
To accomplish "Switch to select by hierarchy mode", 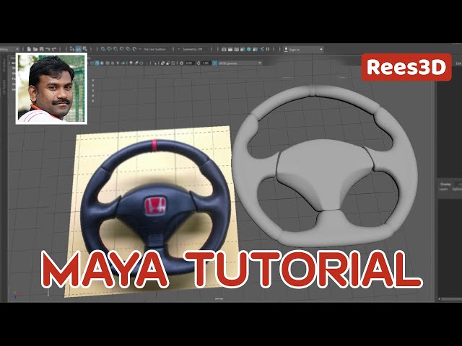I will tap(72, 49).
